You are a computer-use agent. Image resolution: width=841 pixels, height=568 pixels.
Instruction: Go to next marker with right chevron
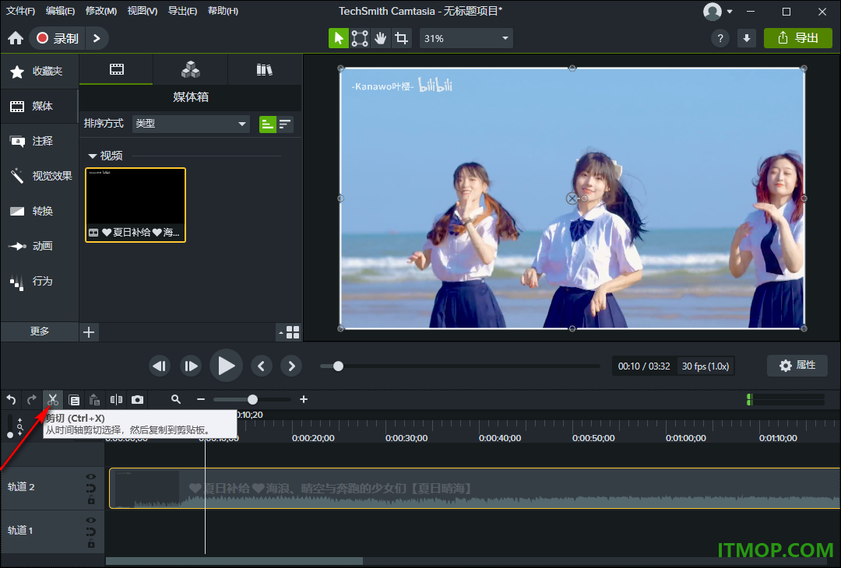pyautogui.click(x=291, y=366)
